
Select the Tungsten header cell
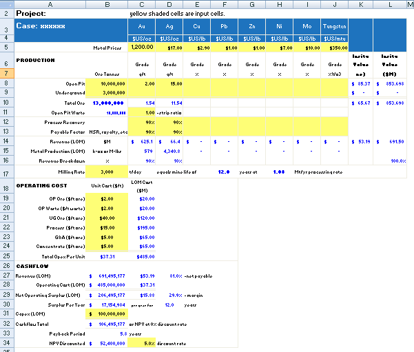point(335,26)
